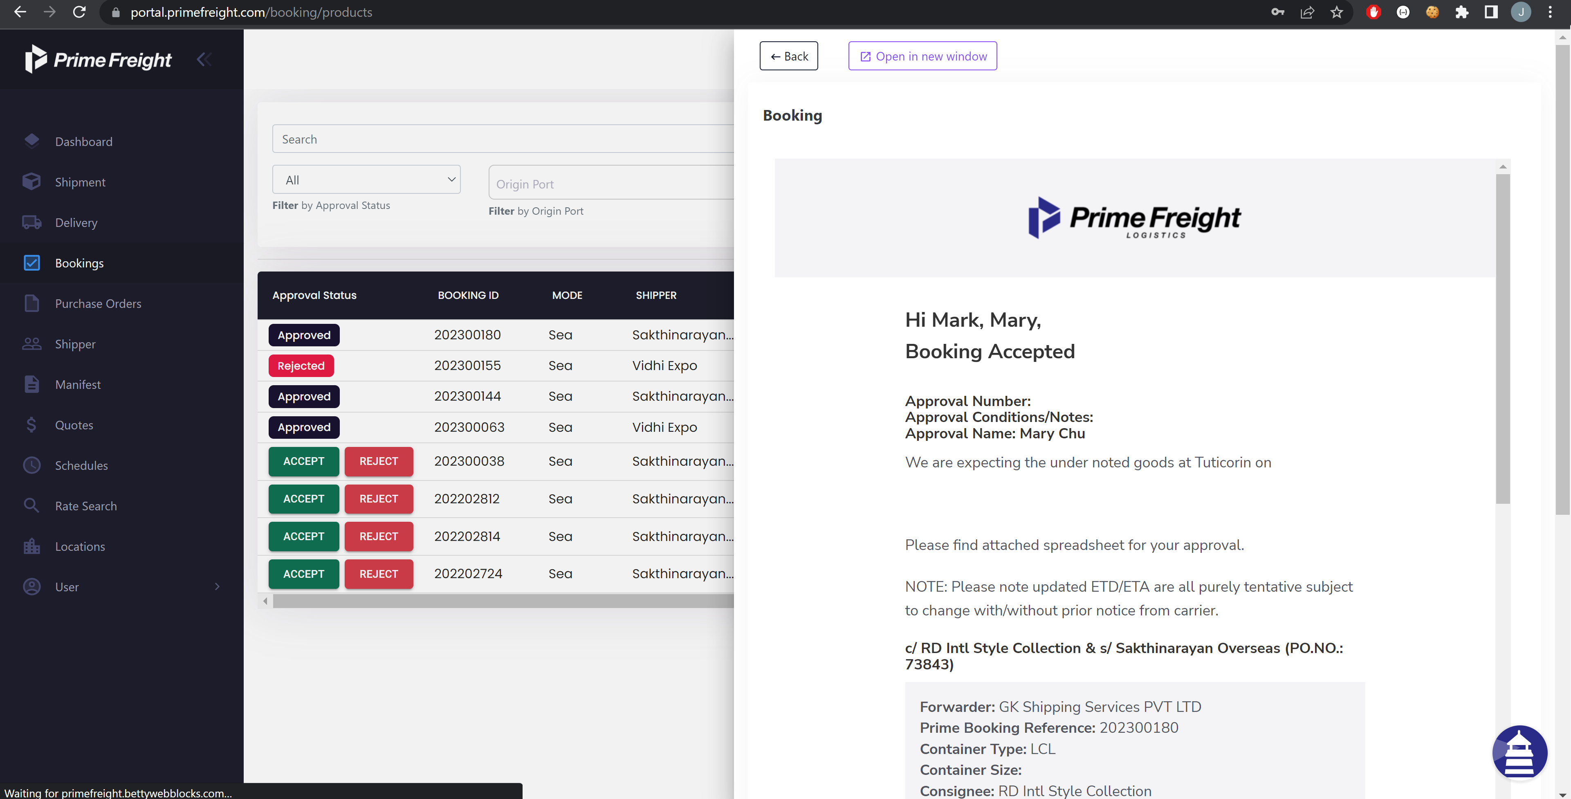Click the page vertical scrollbar
The height and width of the screenshot is (799, 1571).
click(1562, 281)
